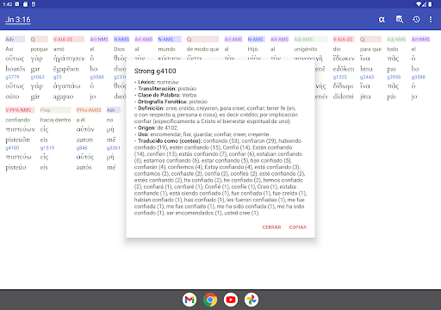Open Strong number g2443 link
This screenshot has width=441, height=310.
(x=367, y=77)
